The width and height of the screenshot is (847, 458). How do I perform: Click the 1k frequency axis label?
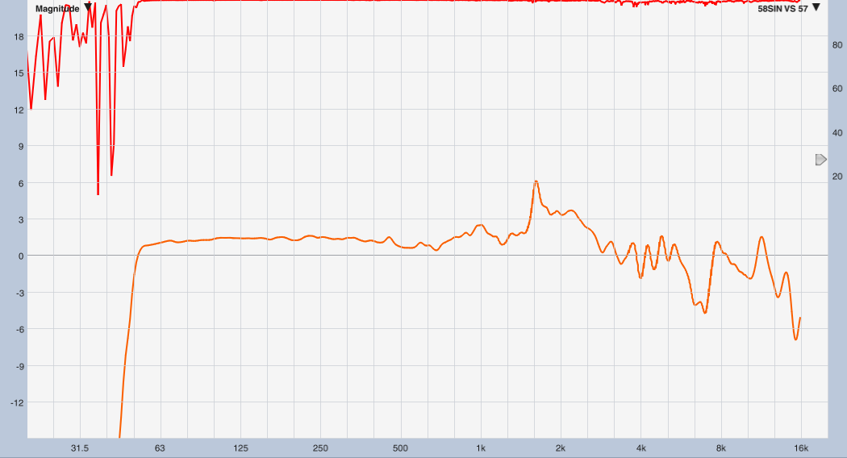[481, 448]
